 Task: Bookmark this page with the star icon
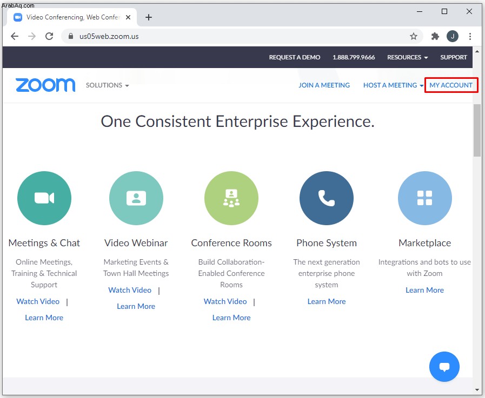click(414, 37)
